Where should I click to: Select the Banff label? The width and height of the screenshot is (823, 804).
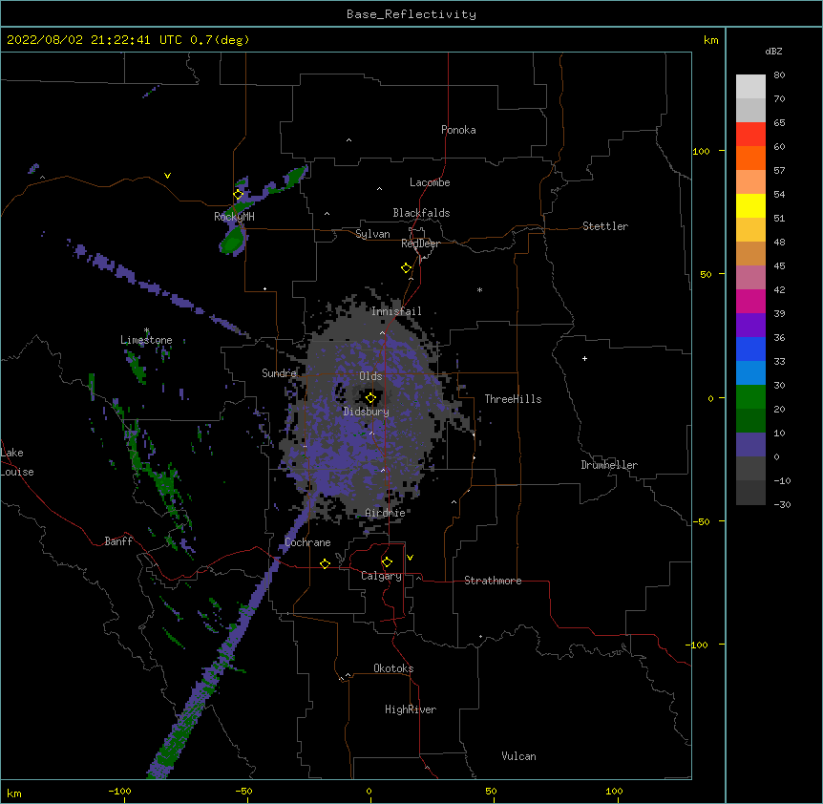(118, 541)
